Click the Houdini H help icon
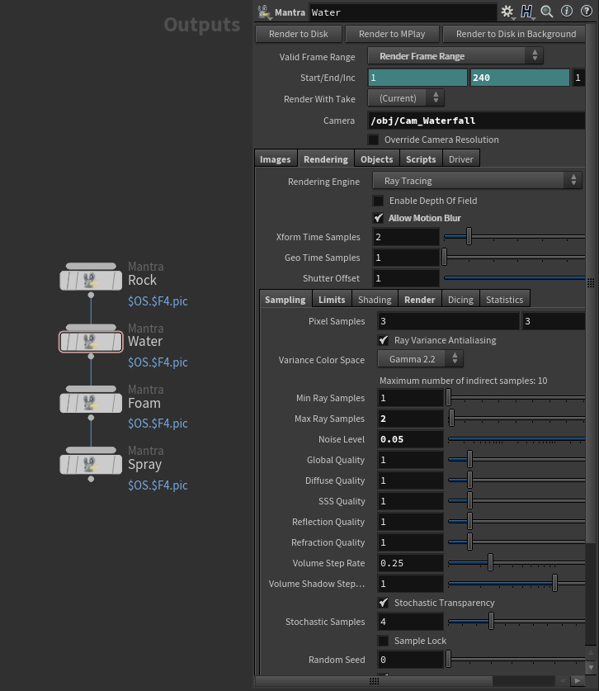This screenshot has width=599, height=691. tap(526, 12)
